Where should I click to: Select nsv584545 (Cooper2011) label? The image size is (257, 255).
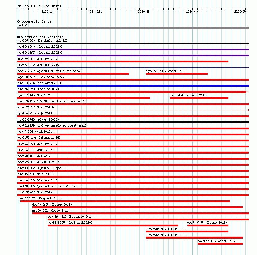189,95
